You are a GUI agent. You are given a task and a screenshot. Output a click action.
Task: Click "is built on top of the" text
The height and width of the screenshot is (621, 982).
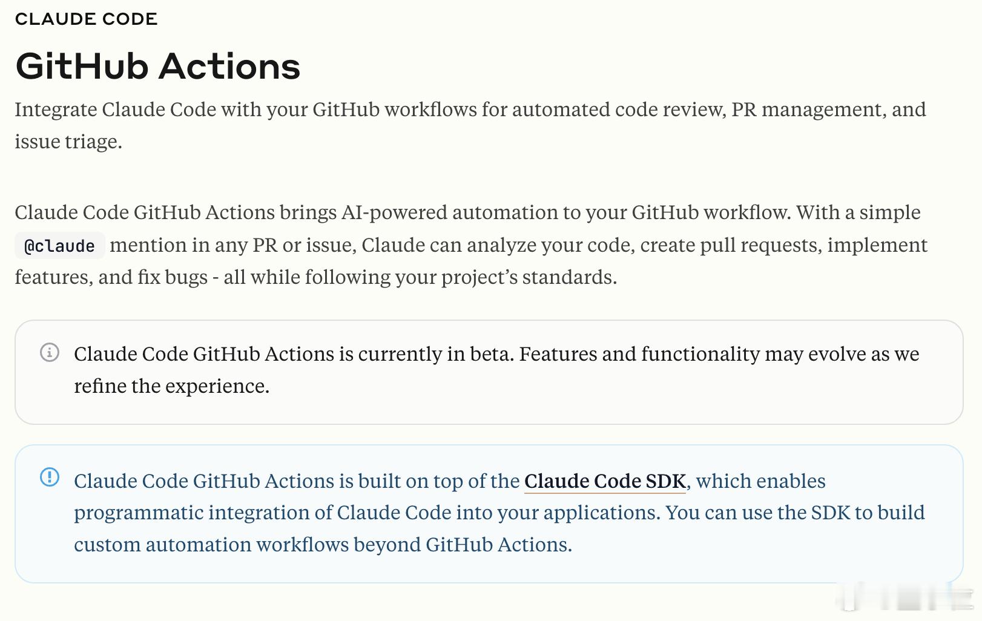pyautogui.click(x=429, y=481)
